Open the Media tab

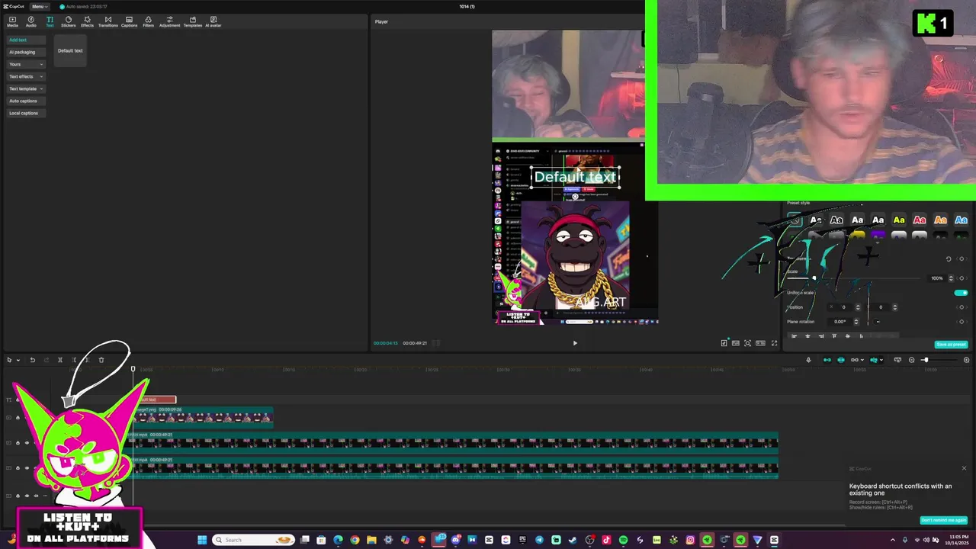point(12,21)
